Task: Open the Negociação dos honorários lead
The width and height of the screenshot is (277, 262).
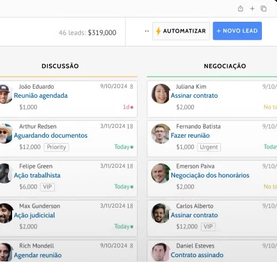Action: click(x=210, y=175)
